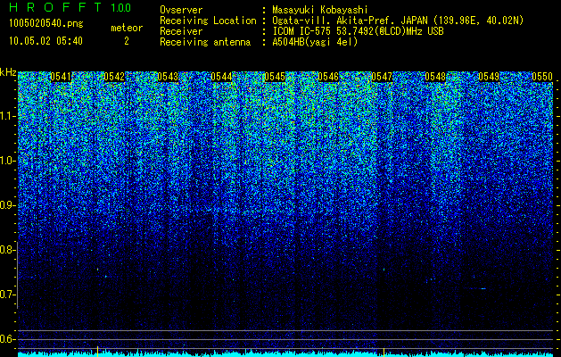Screen dimensions: 561x357
Task: Click the 0541 time marker
Action: [x=61, y=77]
